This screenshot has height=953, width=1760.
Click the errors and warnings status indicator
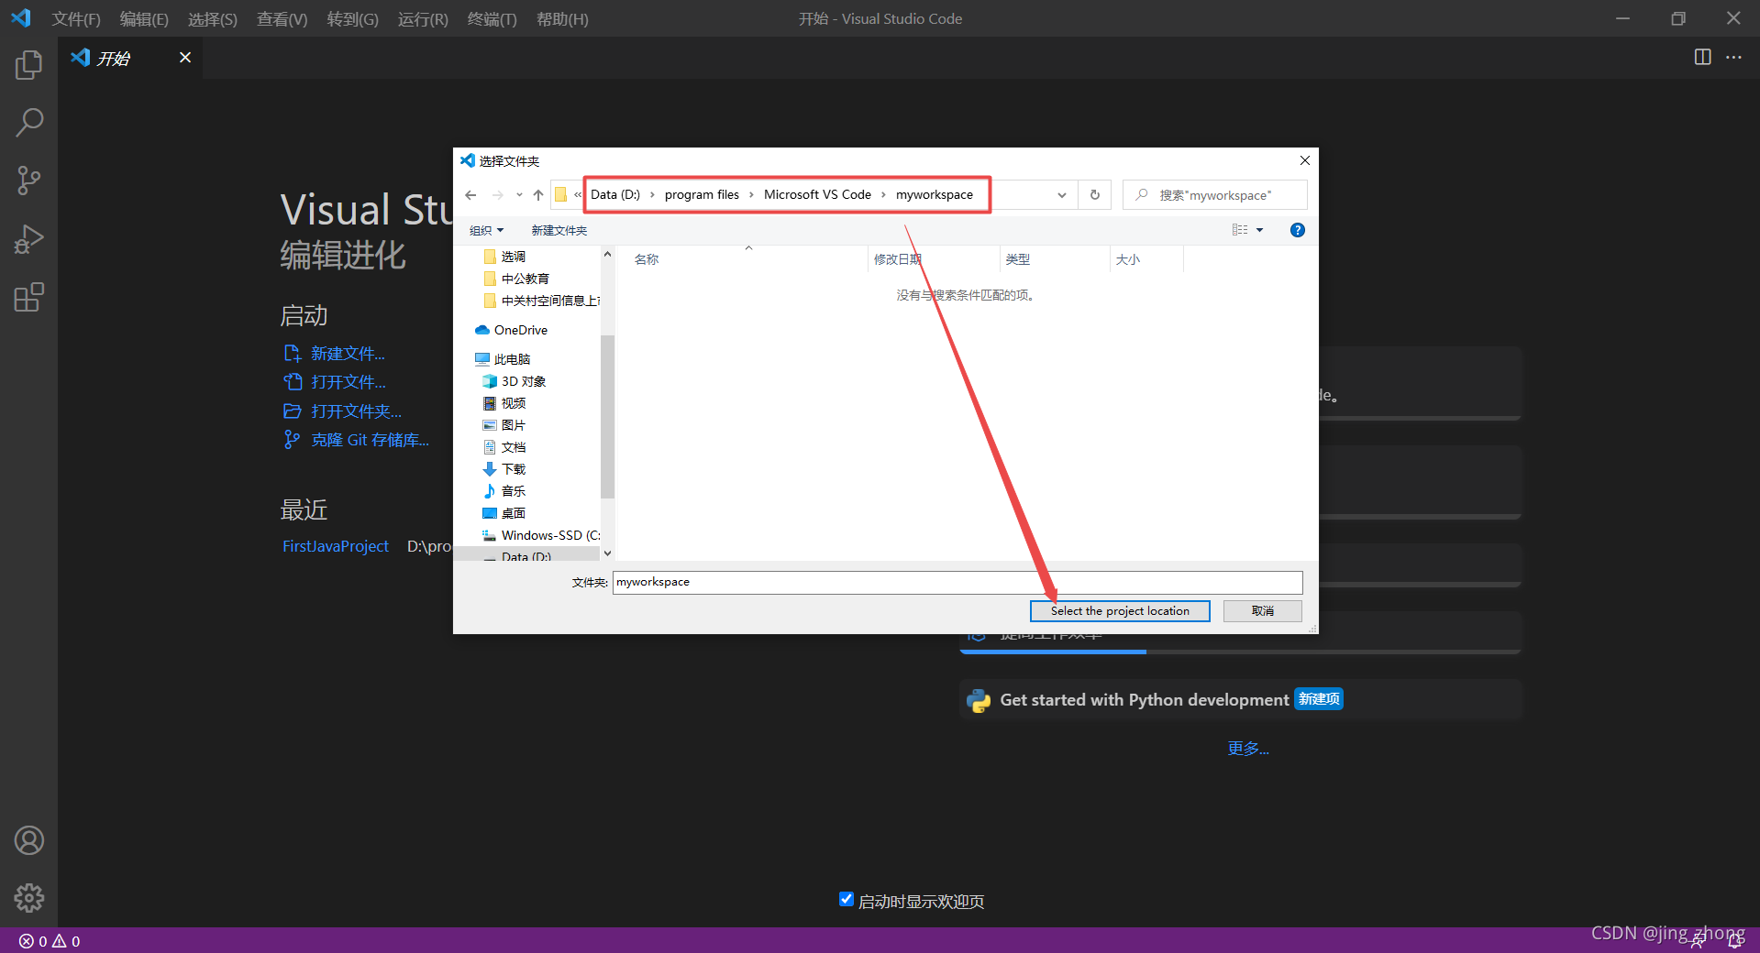50,941
